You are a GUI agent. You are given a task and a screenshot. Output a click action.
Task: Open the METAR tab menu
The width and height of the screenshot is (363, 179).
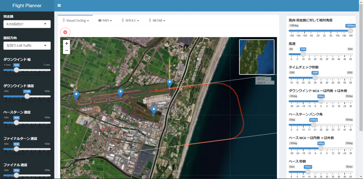(x=157, y=20)
